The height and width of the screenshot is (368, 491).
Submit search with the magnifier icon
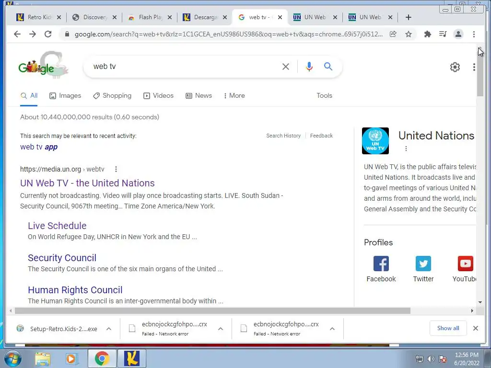coord(328,66)
